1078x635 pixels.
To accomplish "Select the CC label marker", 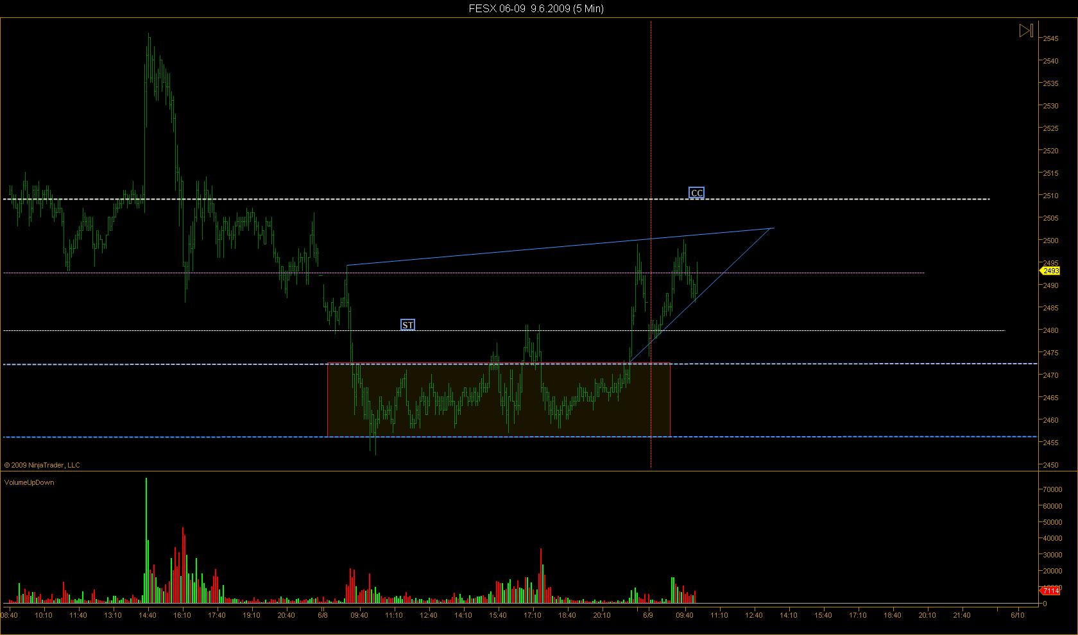I will pos(696,192).
